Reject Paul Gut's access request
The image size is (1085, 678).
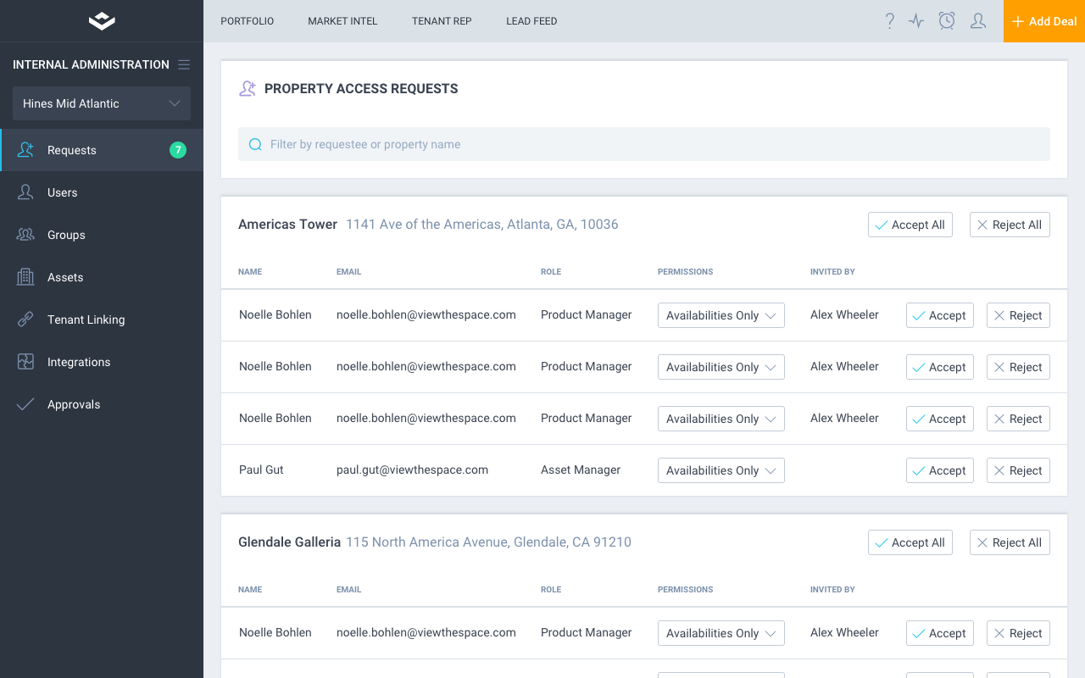pos(1017,470)
